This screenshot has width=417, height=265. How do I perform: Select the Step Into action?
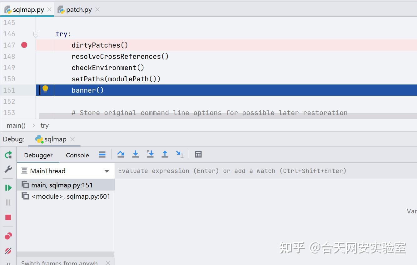pos(135,154)
